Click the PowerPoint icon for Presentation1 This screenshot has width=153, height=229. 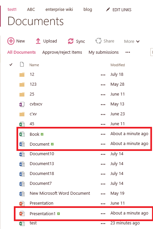click(x=22, y=214)
